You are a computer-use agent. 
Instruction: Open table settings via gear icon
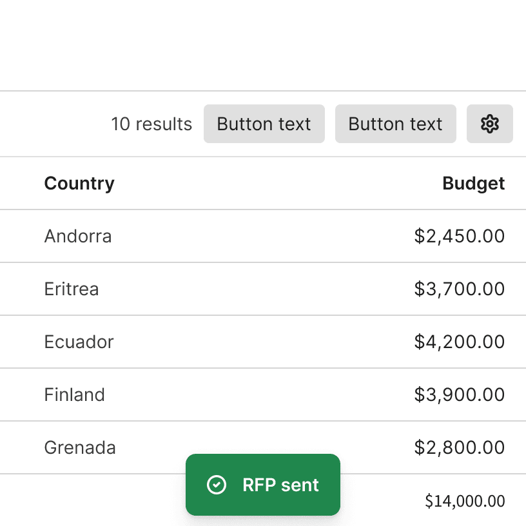(x=490, y=124)
